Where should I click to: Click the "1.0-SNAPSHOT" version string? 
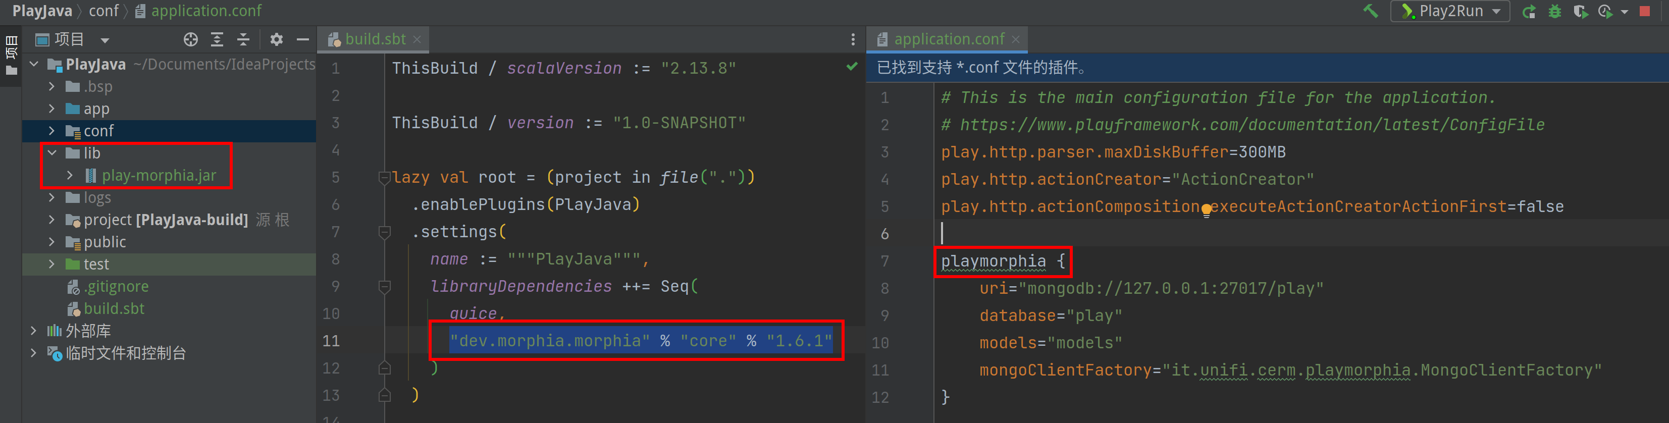(679, 123)
